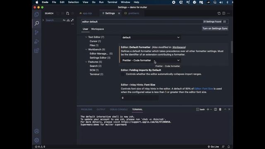Maximize the panel size with caret icon

pos(225,109)
